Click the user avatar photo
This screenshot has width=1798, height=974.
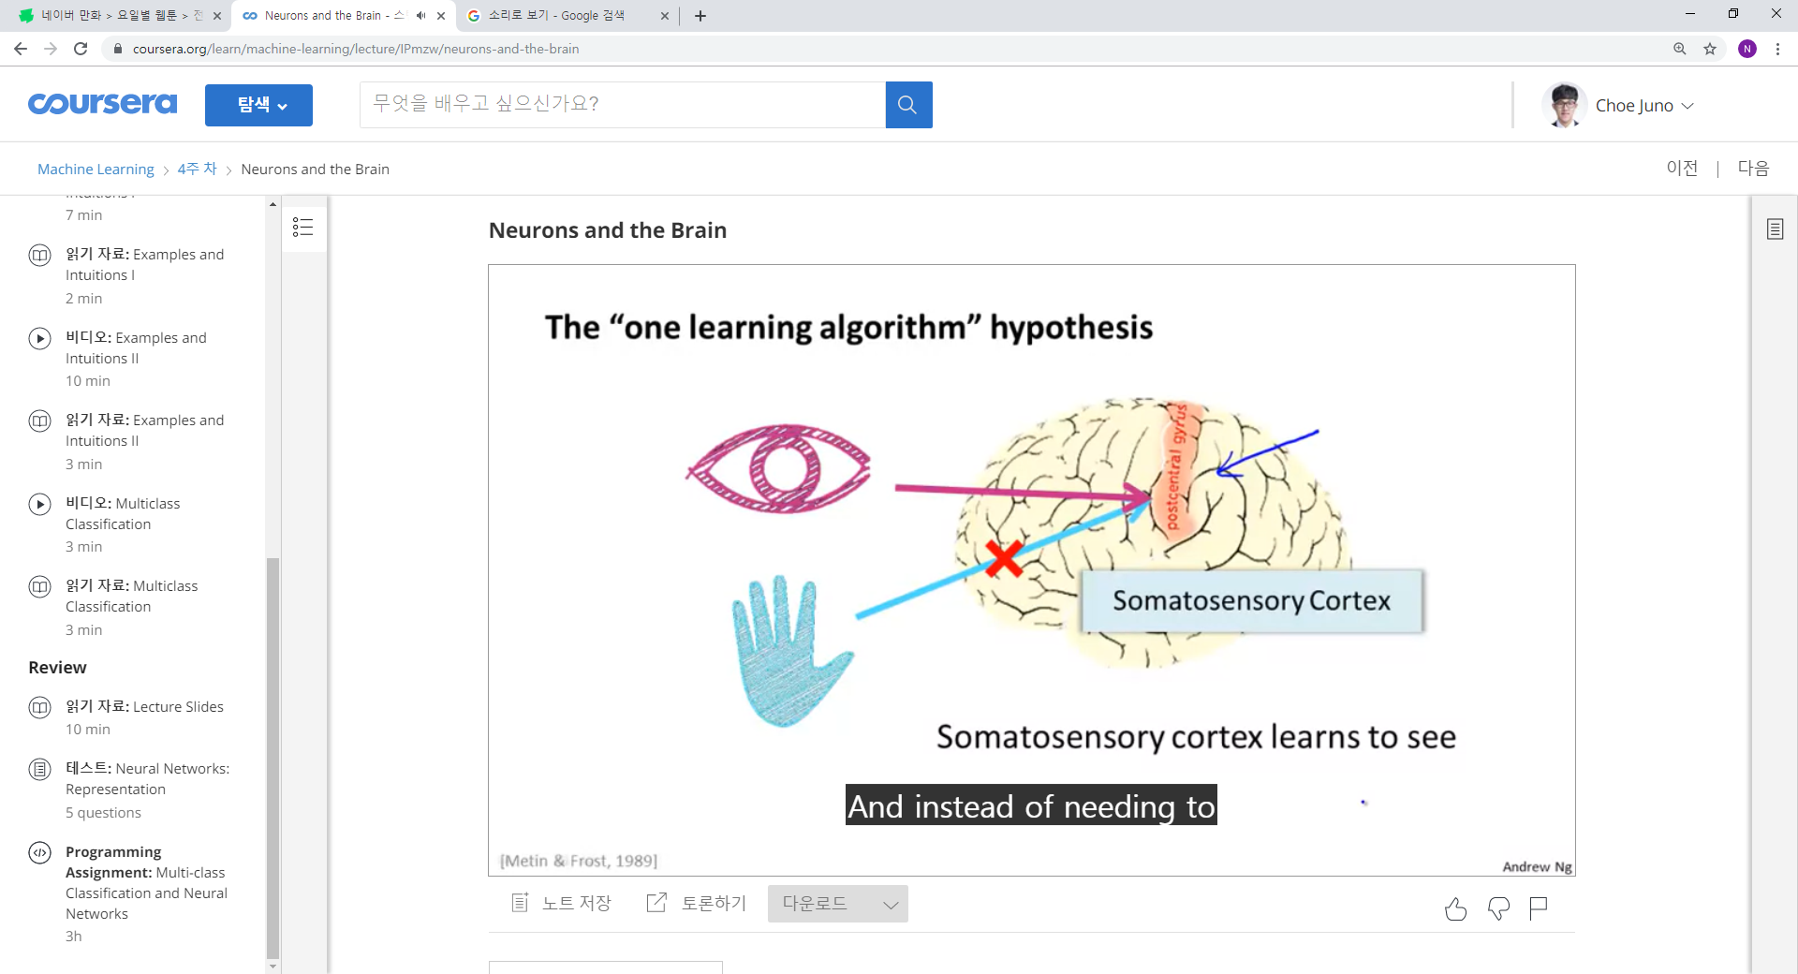[1563, 105]
